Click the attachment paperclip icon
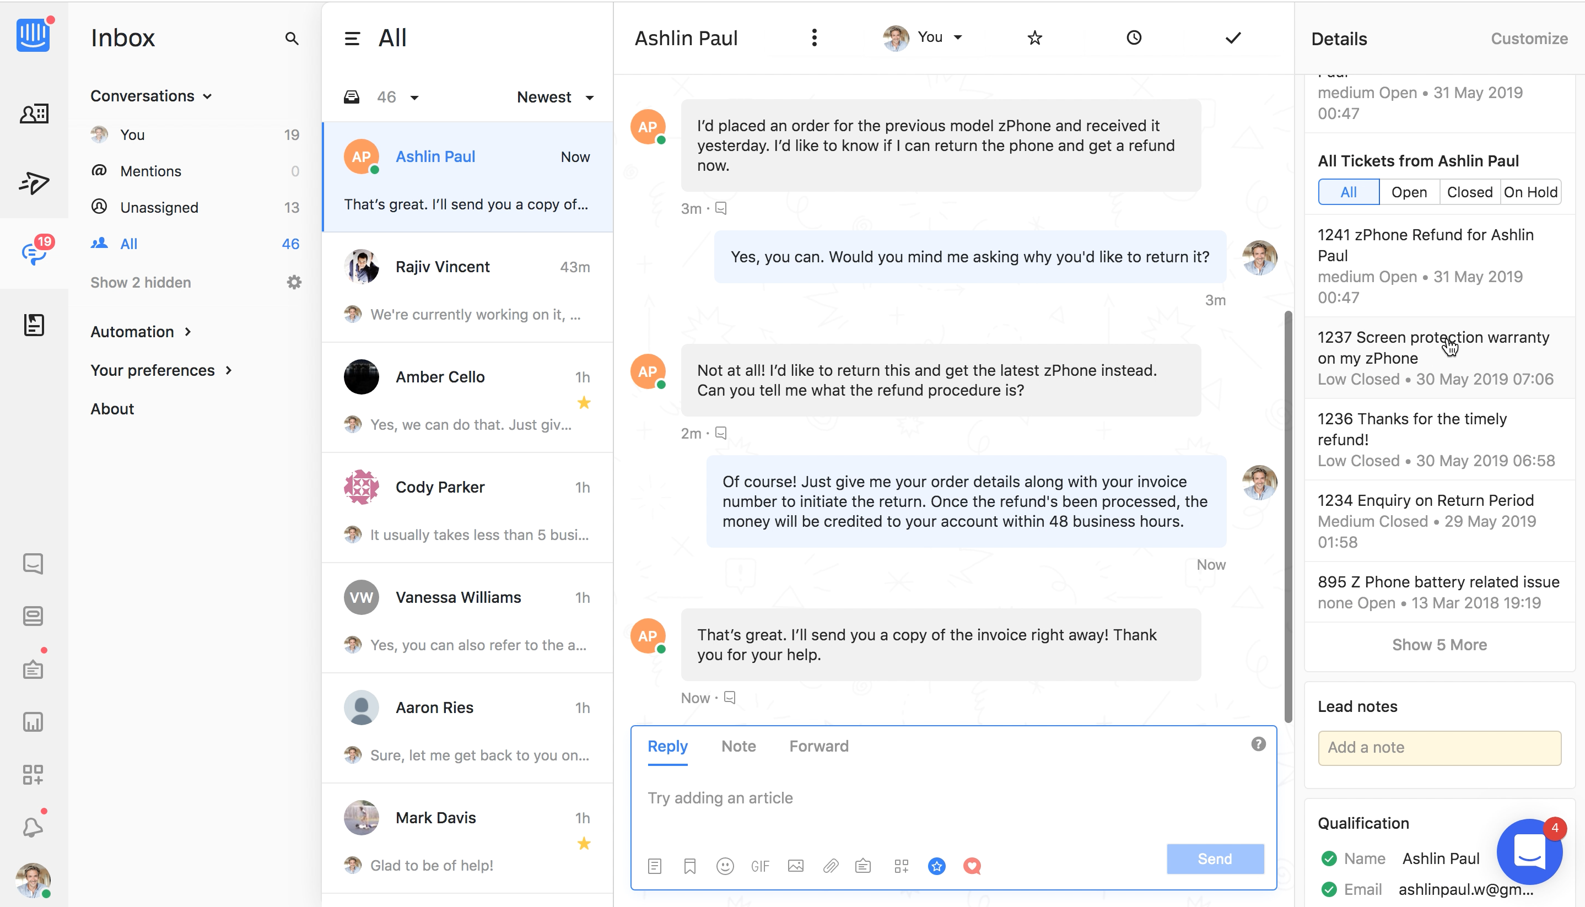The image size is (1585, 907). 828,867
